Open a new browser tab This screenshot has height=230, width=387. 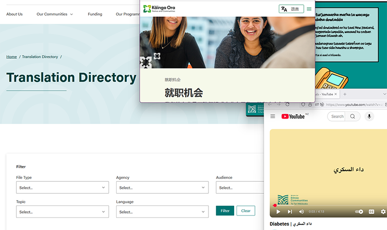coord(345,94)
